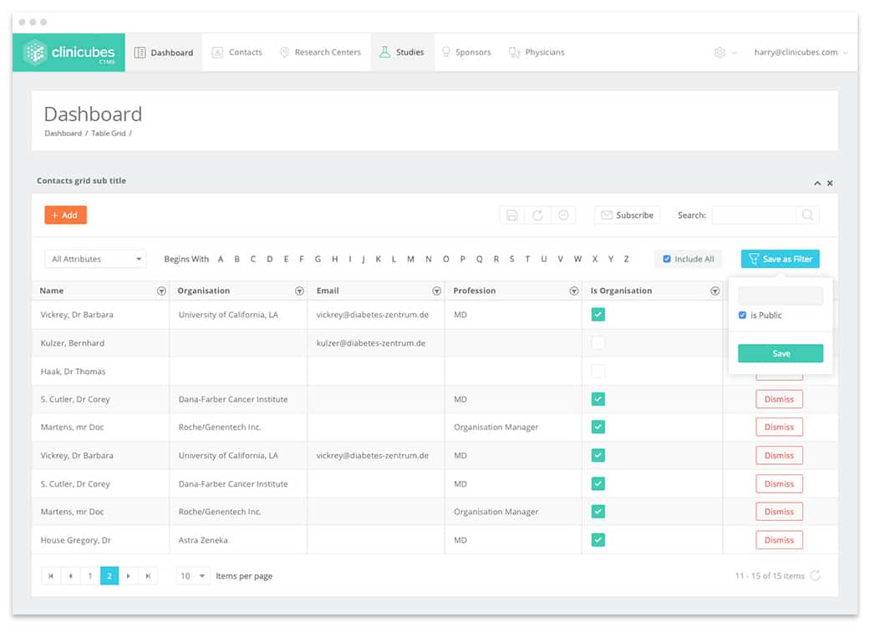Screen dimensions: 870x627
Task: Click the Name column filter icon
Action: (x=161, y=291)
